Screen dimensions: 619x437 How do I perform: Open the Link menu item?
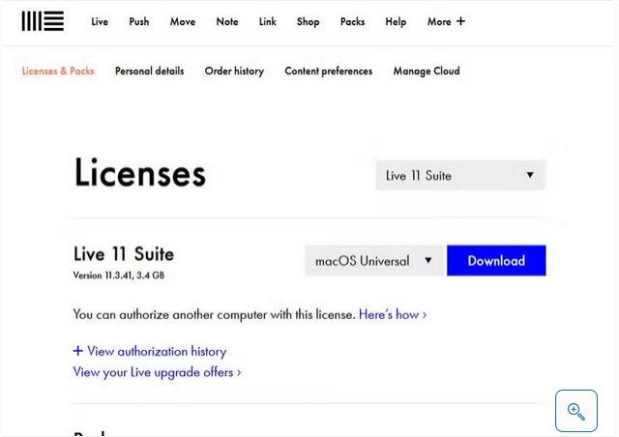click(x=267, y=21)
